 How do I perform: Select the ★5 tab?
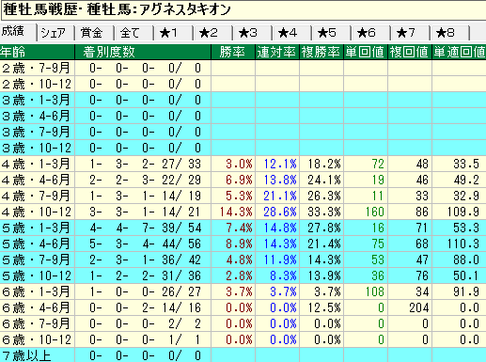(x=331, y=33)
